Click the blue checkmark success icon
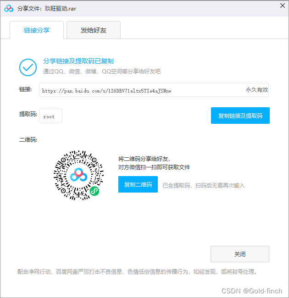This screenshot has width=289, height=298. click(x=28, y=67)
